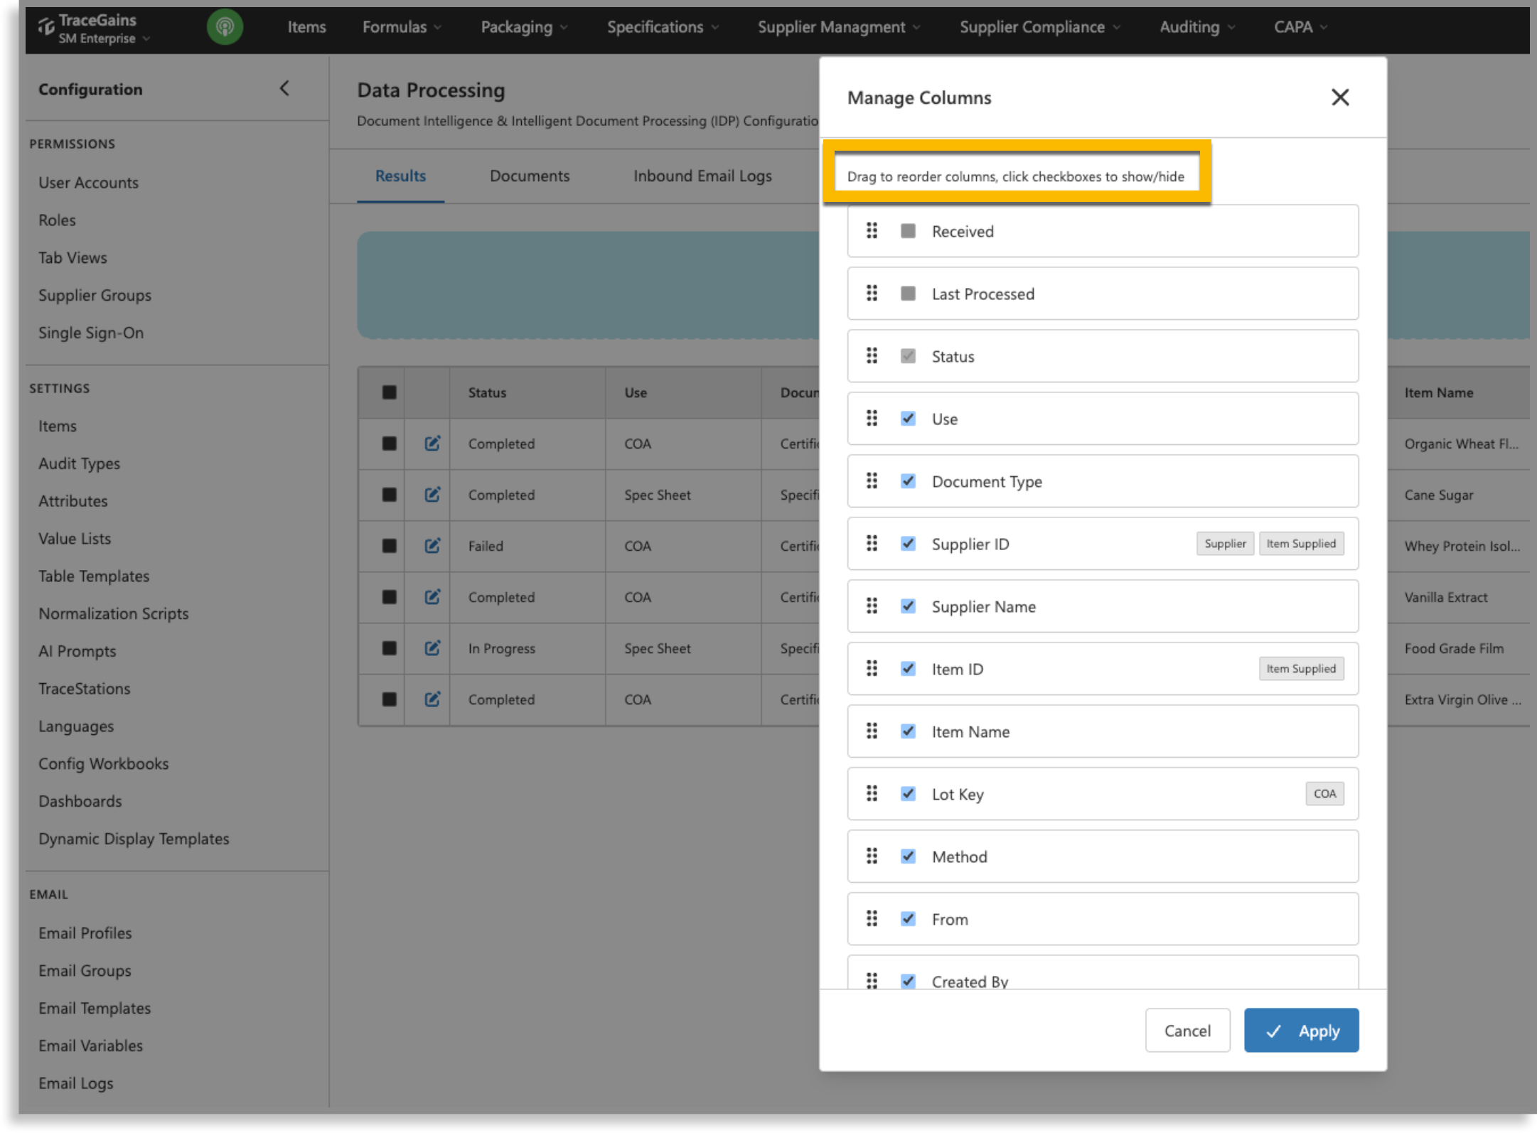Image resolution: width=1537 pixels, height=1133 pixels.
Task: Expand the Auditing menu
Action: coord(1197,27)
